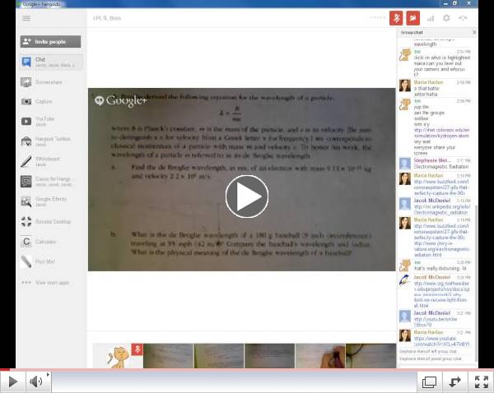Close the Group chat panel
494x393 pixels.
[473, 32]
